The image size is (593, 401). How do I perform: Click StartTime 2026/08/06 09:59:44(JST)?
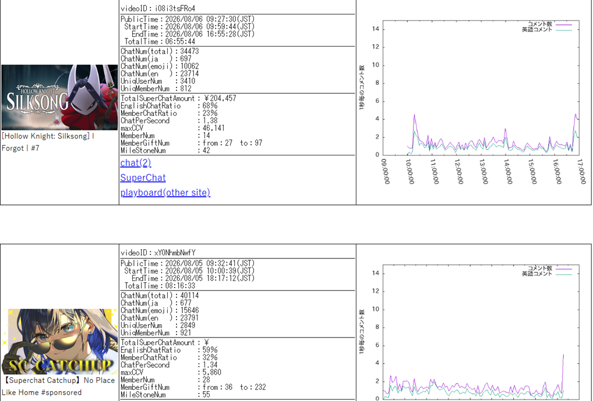pyautogui.click(x=189, y=27)
